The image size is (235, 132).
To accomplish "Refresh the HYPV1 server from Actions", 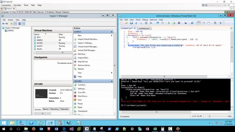I will point(81,69).
